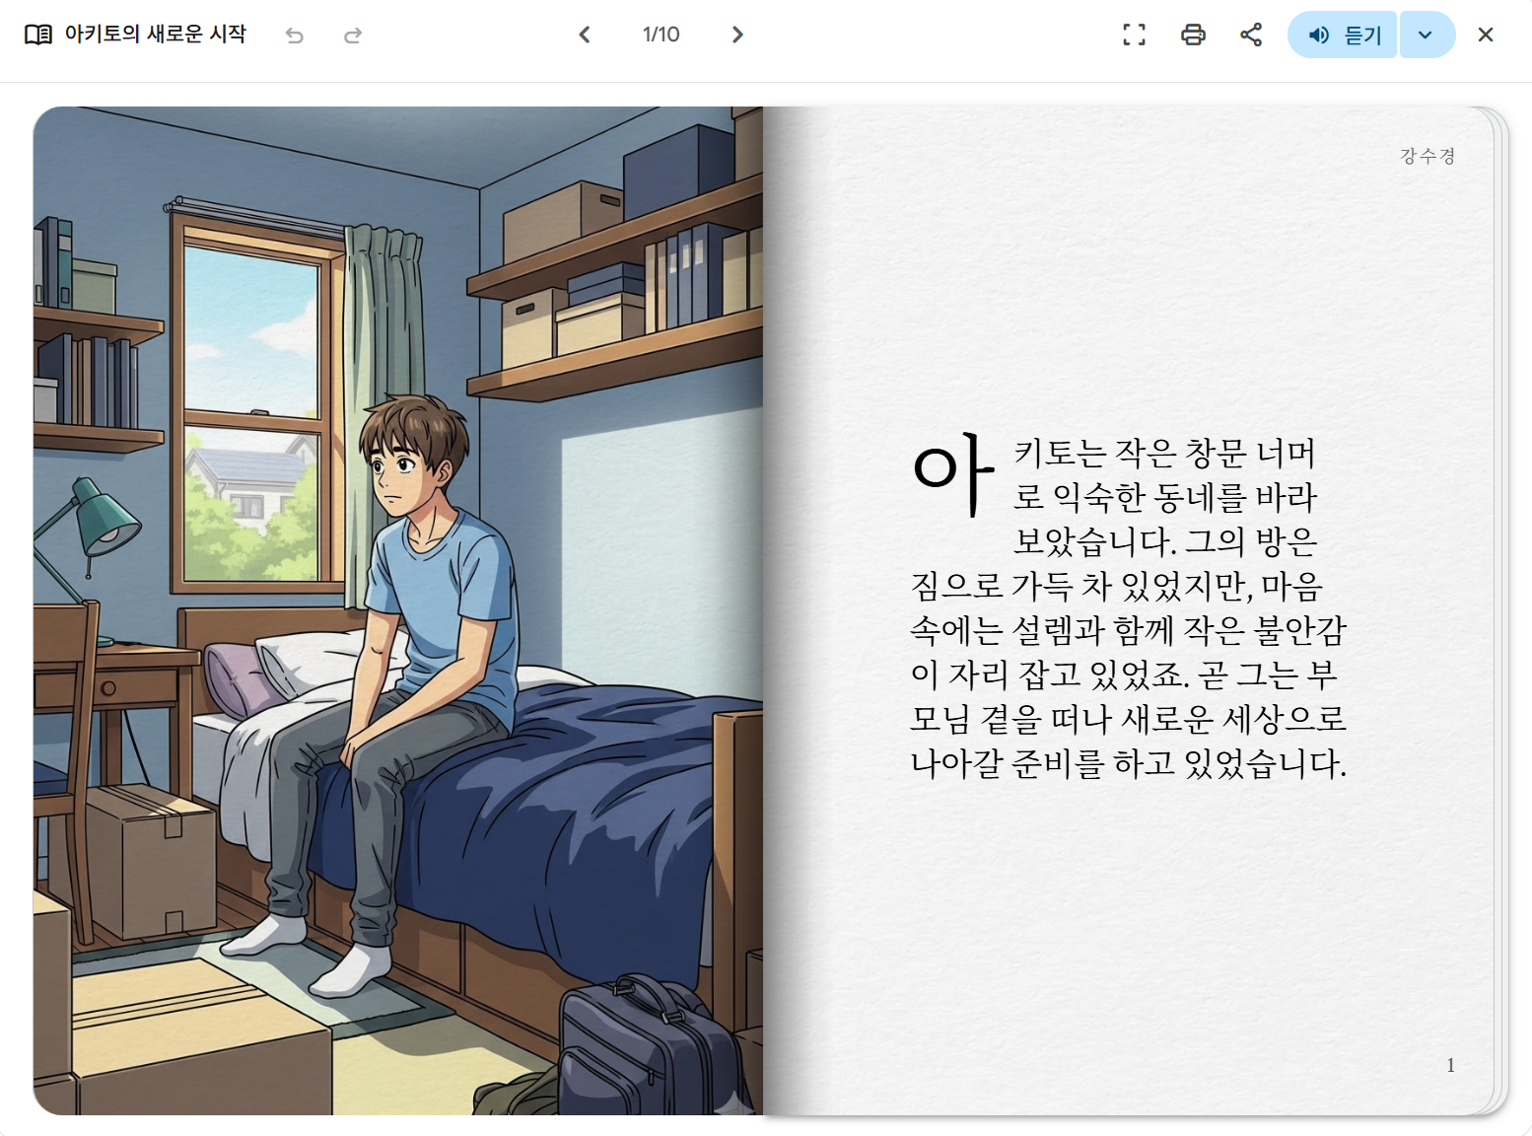Click the share icon
Image resolution: width=1532 pixels, height=1136 pixels.
click(1250, 34)
